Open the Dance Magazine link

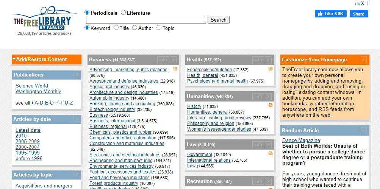click(301, 140)
